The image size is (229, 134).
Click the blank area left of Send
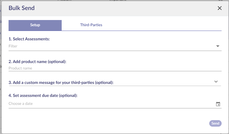[108, 123]
